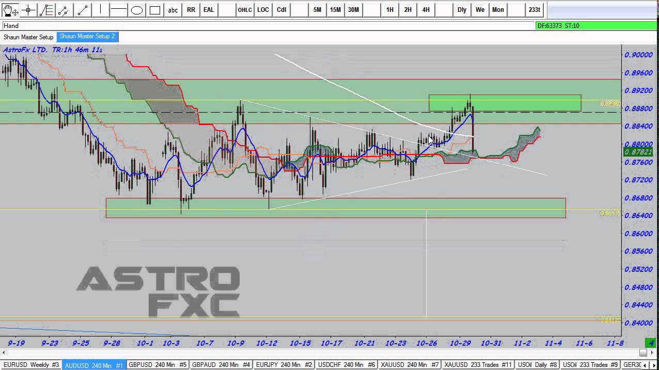Click the horizontal scrollbar thumb

pyautogui.click(x=643, y=353)
